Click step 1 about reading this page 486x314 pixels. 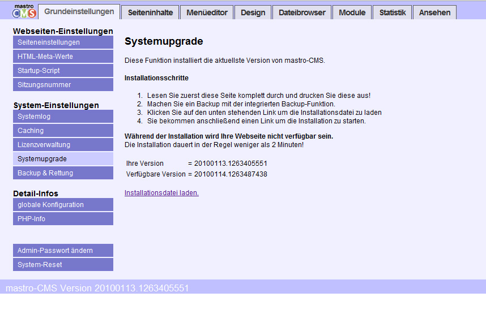click(x=259, y=96)
